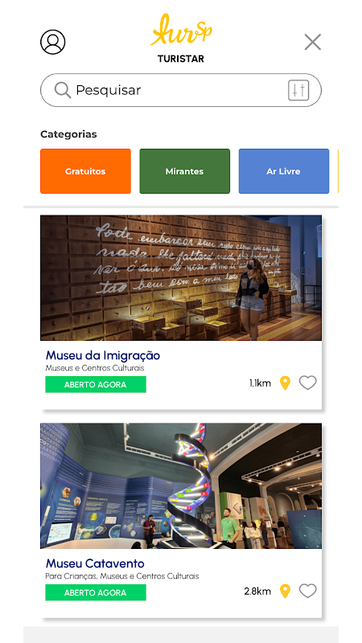Image resolution: width=362 pixels, height=643 pixels.
Task: Click the Pesquisar search field
Action: pos(180,90)
